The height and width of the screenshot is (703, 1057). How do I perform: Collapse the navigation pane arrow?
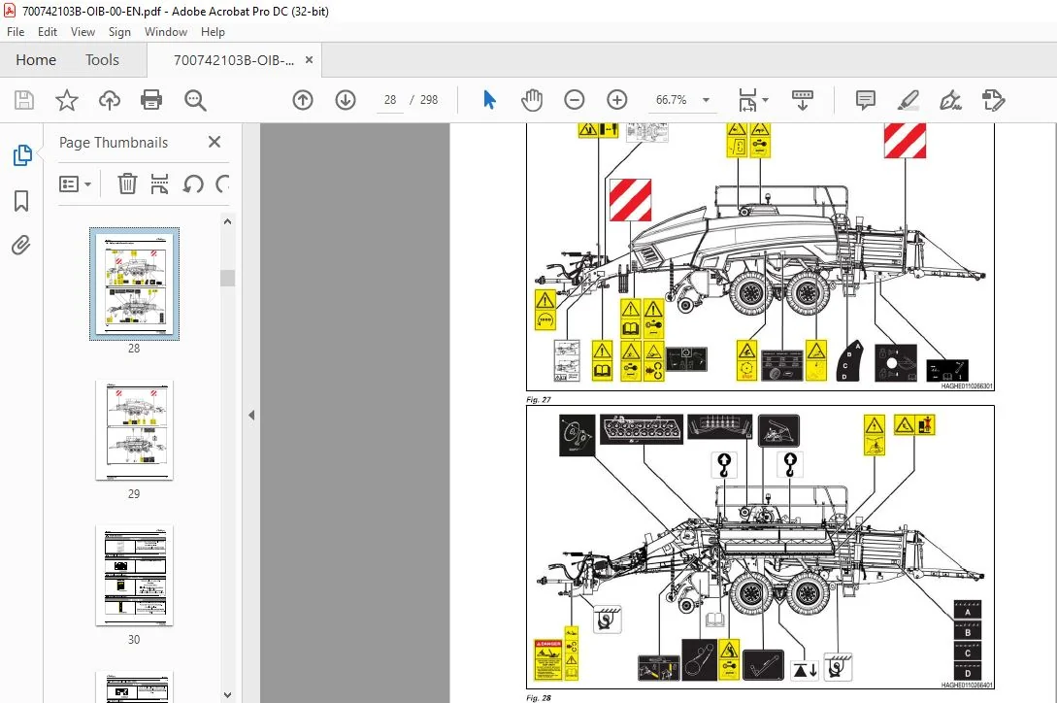click(x=251, y=415)
